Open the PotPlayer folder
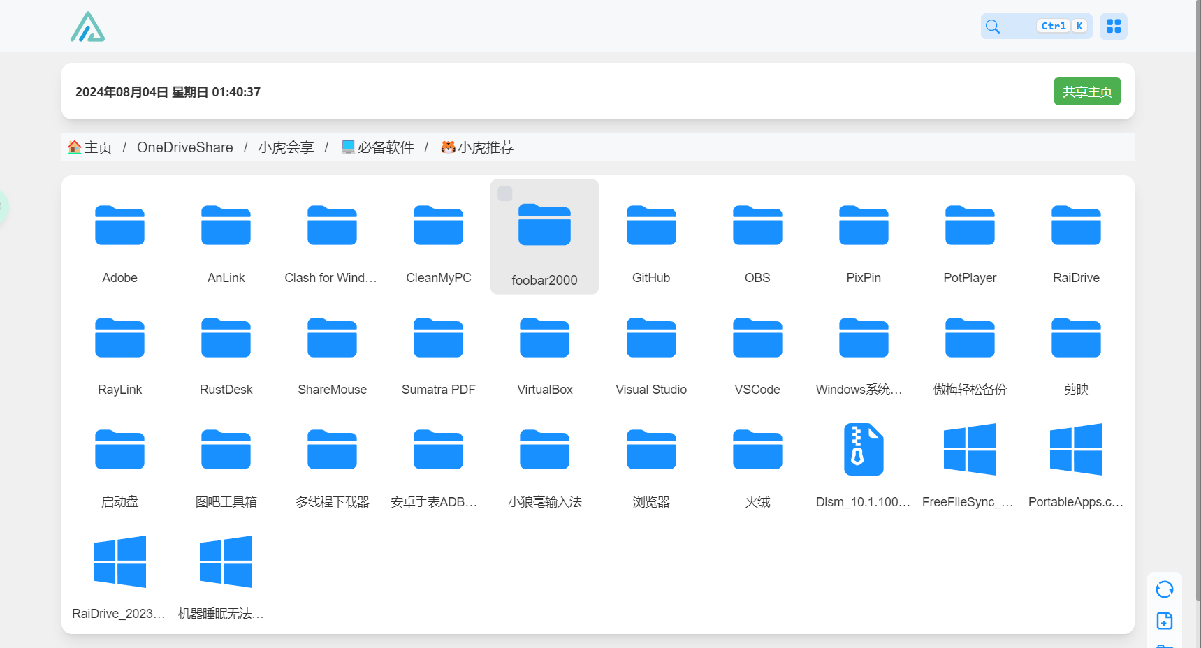 (970, 236)
